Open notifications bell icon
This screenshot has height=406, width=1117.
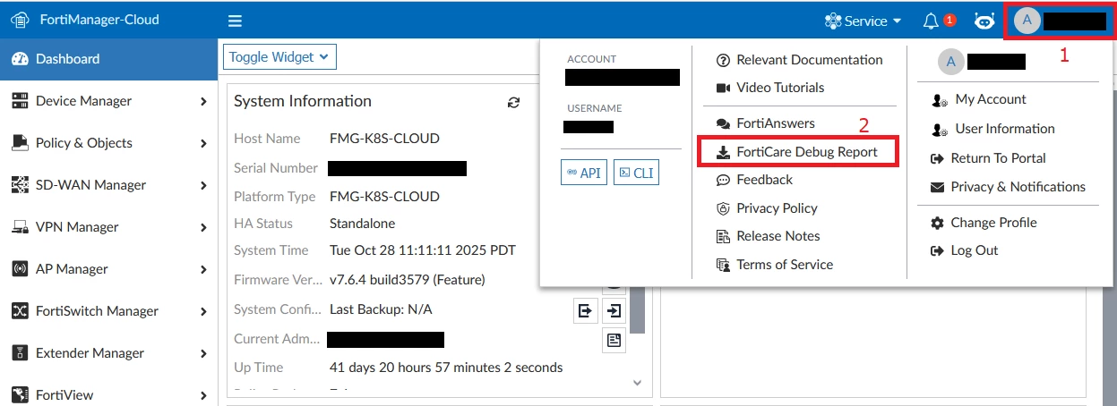coord(932,21)
